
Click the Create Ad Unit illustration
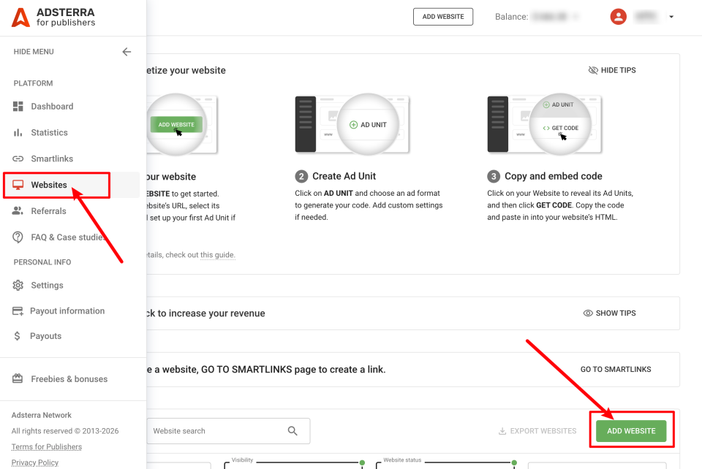point(352,124)
